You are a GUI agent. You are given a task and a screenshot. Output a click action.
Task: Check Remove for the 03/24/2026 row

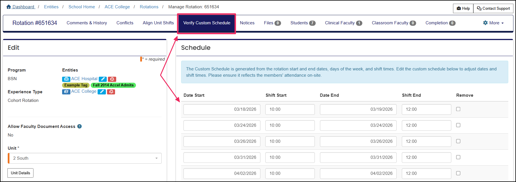click(x=458, y=125)
